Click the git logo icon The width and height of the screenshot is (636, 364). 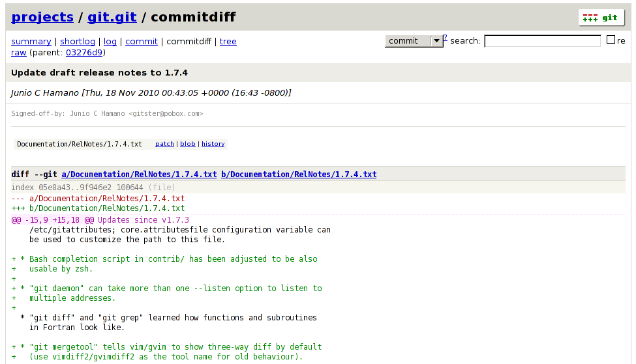(600, 18)
